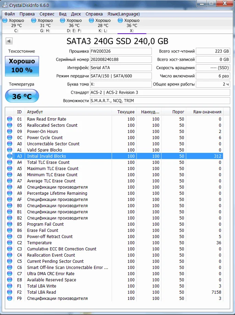Viewport: 235px width, 315px height.
Task: Open the Правка menu
Action: click(x=27, y=14)
